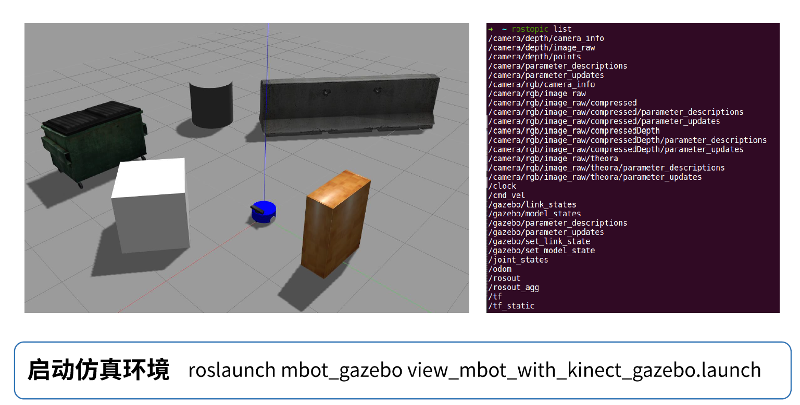Select the /gazebo/set_model_state topic line

542,251
